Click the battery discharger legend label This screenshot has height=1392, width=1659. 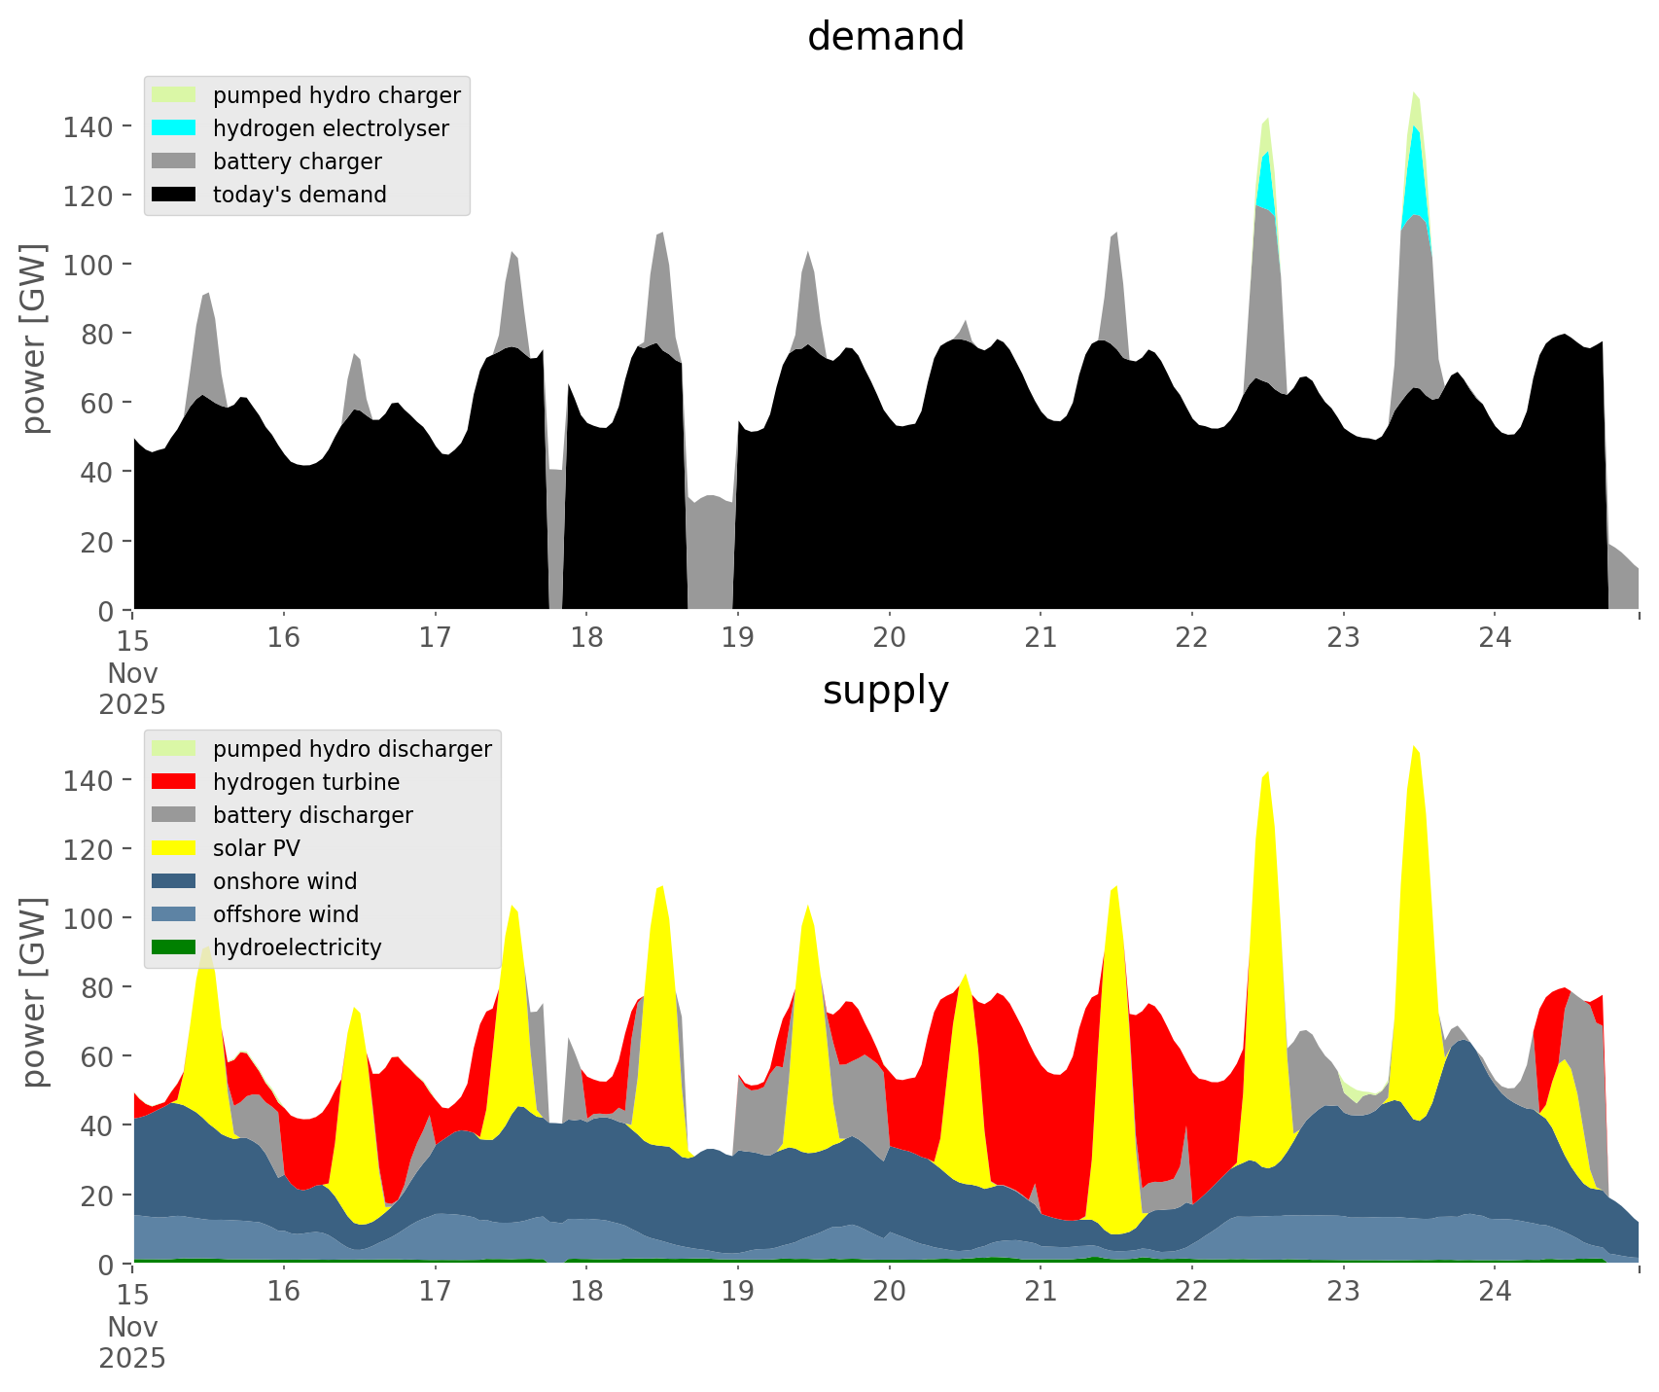(x=312, y=815)
